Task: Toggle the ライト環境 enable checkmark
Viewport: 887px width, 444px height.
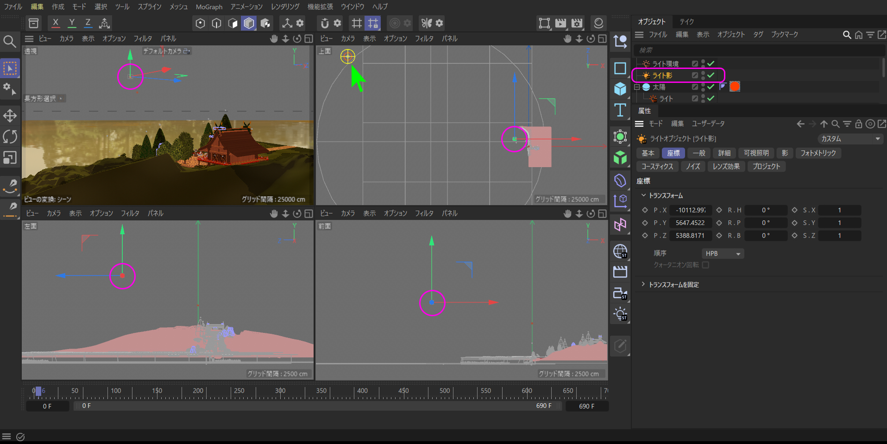Action: click(711, 63)
